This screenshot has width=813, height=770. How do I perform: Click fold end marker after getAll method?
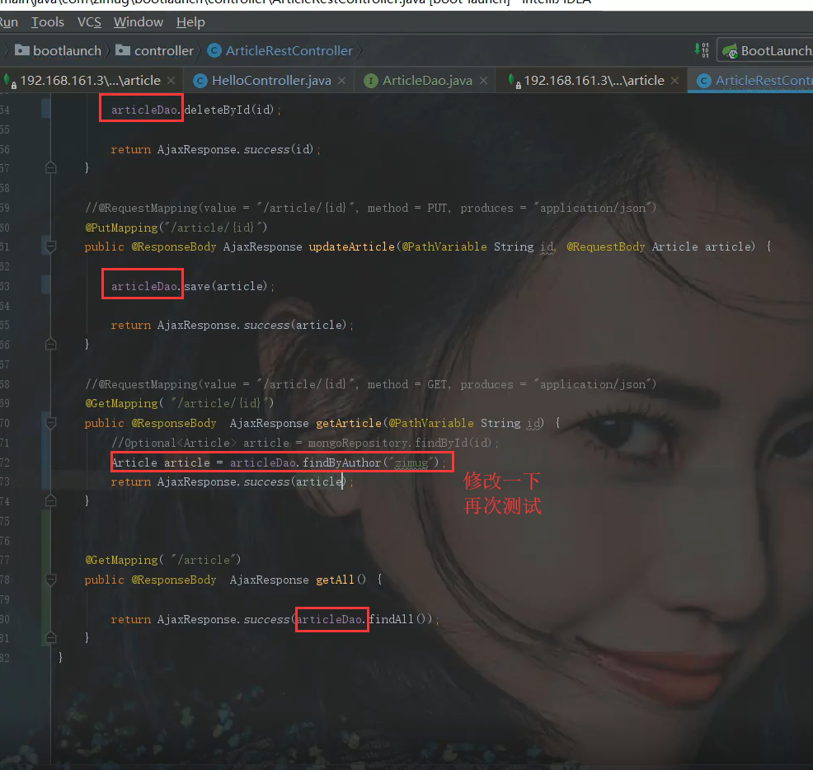click(x=51, y=637)
